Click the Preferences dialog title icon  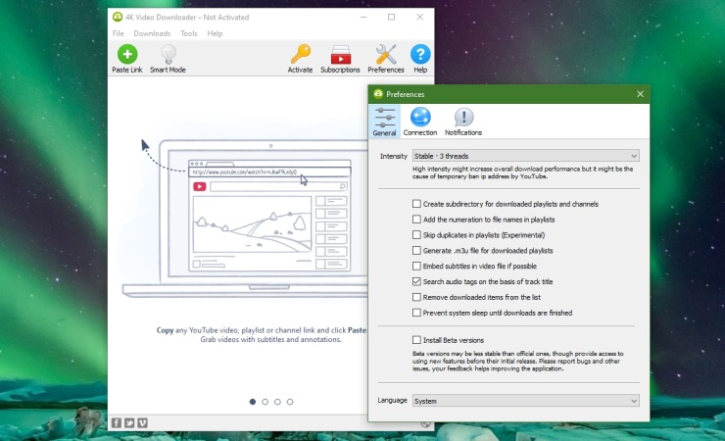coord(378,94)
